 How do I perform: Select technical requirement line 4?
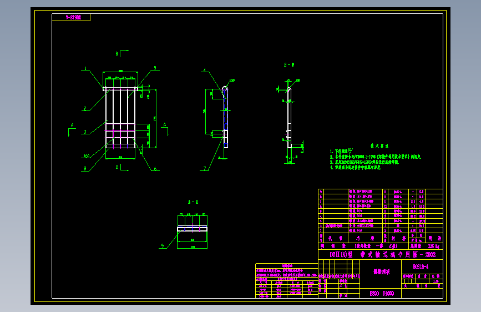[x=355, y=167]
